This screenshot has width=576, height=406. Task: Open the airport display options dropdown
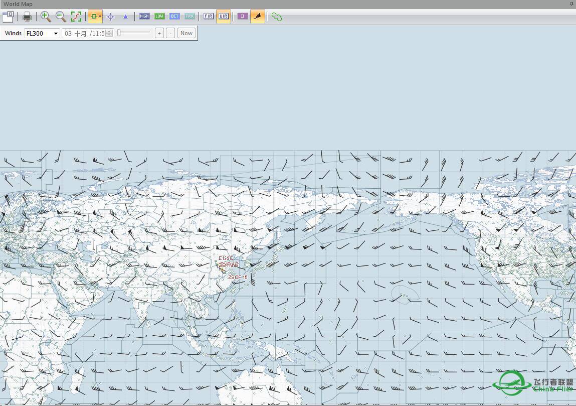point(100,17)
